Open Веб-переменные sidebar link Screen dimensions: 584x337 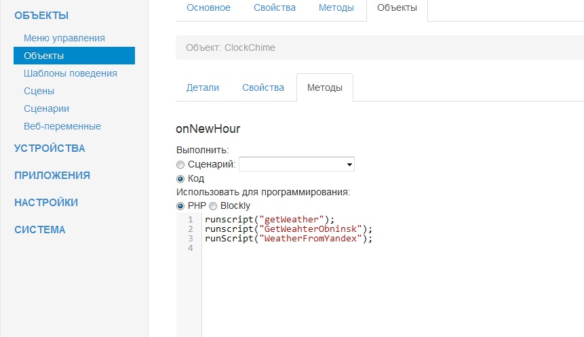pyautogui.click(x=62, y=126)
